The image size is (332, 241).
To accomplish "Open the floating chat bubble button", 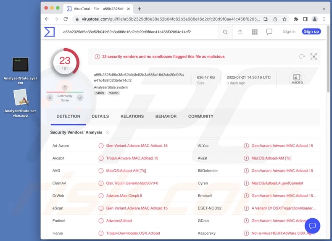I will click(x=312, y=226).
